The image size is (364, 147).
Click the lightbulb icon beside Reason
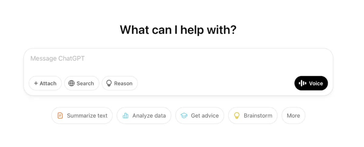(109, 84)
